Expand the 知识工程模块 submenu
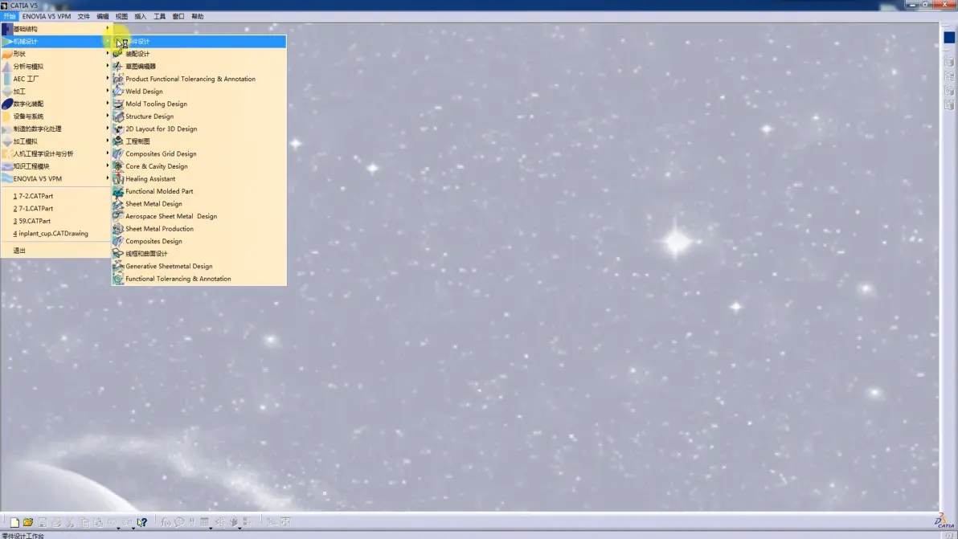Screen dimensions: 958x539 coord(55,166)
